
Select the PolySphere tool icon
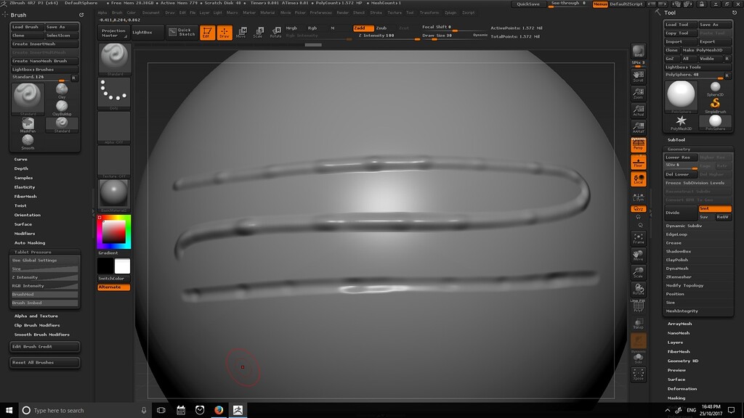tap(716, 121)
